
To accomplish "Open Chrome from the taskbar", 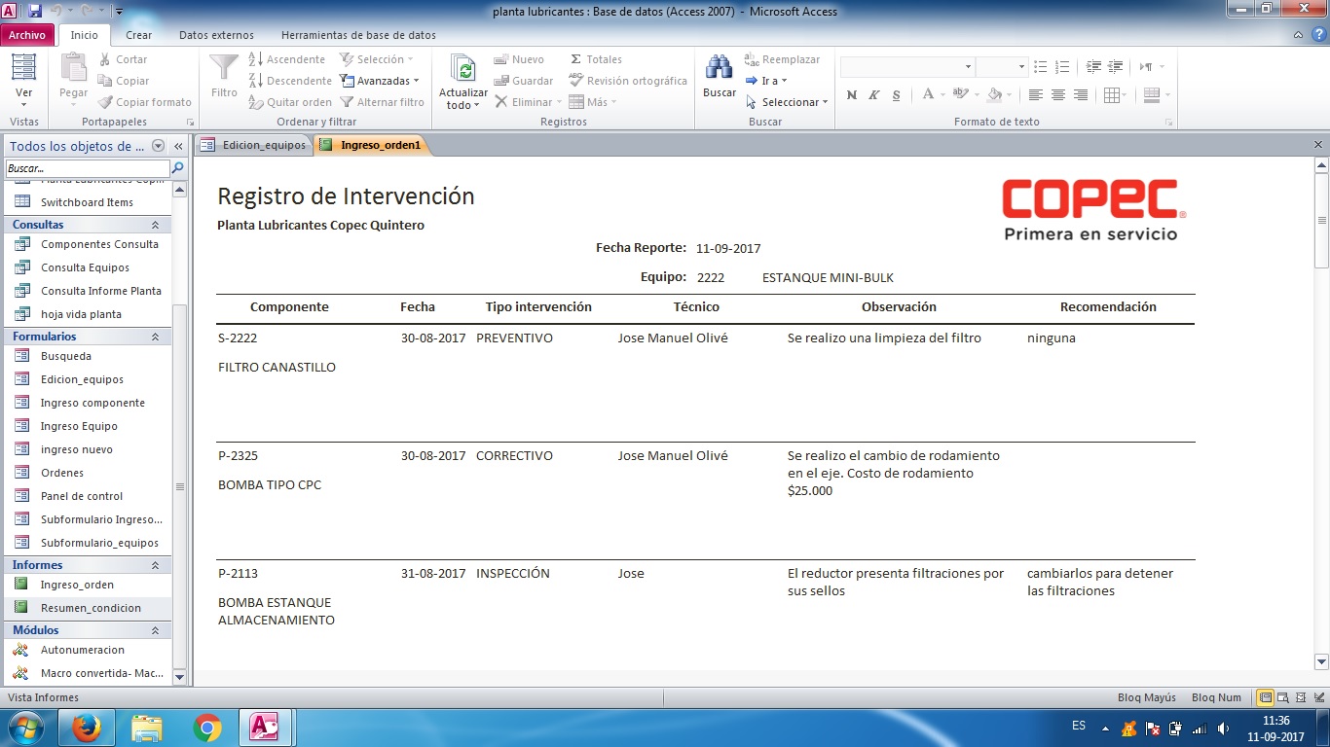I will [207, 728].
